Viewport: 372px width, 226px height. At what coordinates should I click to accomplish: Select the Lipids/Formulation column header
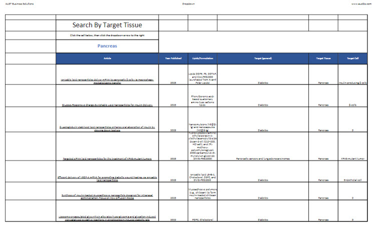pos(202,58)
